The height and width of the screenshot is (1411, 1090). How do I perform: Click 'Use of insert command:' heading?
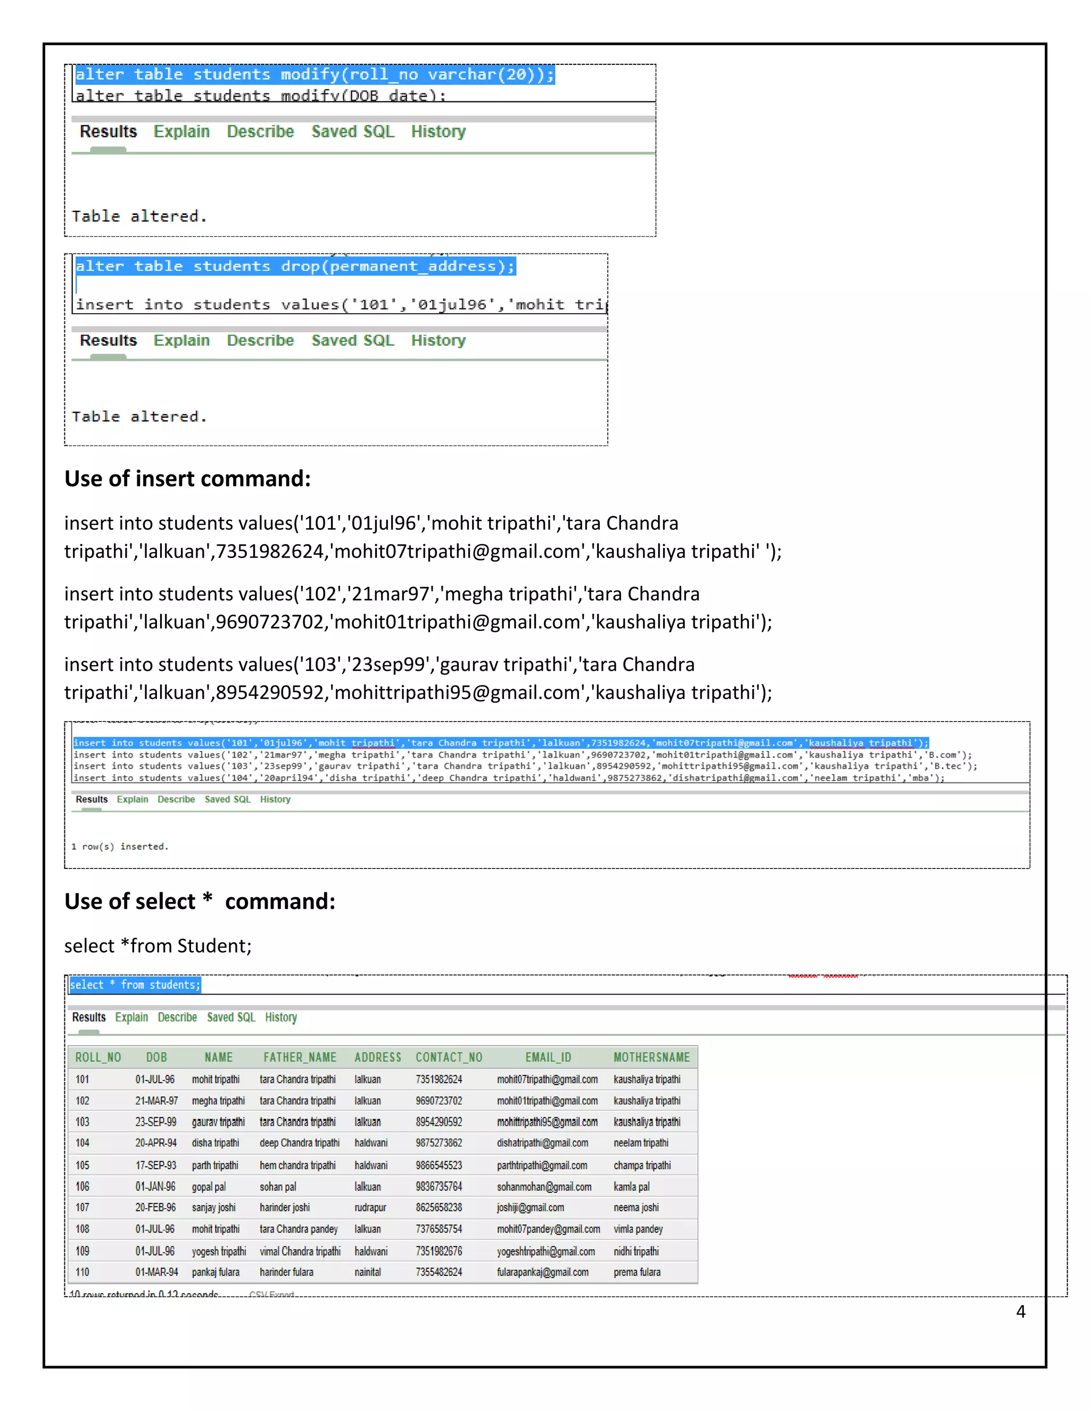pos(187,478)
